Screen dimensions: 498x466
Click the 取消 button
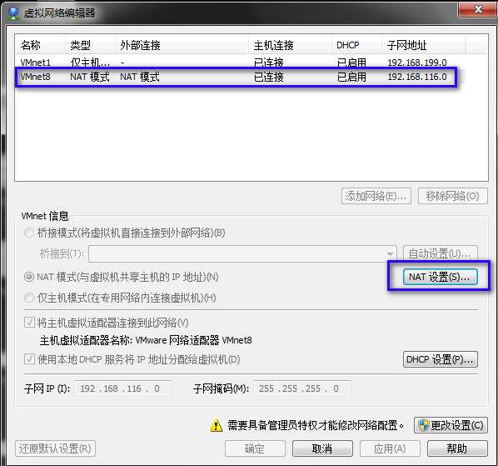322,448
